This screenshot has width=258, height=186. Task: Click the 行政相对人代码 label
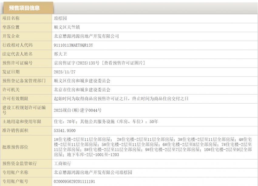[x=17, y=45]
